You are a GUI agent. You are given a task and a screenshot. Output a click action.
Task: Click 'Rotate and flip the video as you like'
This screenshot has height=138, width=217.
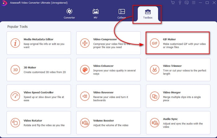tap(44, 125)
